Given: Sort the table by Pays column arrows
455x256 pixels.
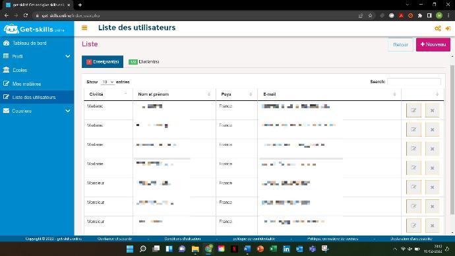Looking at the screenshot, I should (x=251, y=94).
